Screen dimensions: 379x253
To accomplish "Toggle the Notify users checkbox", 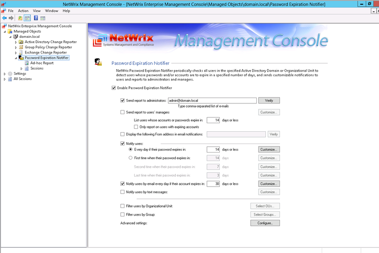I will [x=123, y=144].
